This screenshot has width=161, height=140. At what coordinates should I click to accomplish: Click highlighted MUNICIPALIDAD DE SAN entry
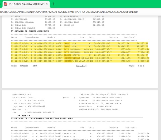[78, 58]
